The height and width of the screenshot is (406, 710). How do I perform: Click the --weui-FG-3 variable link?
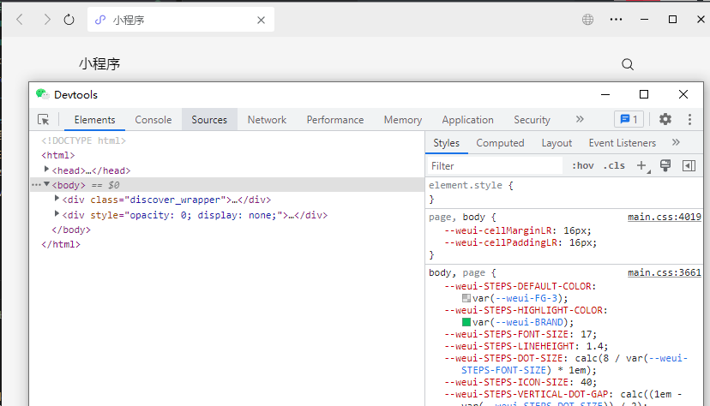click(x=526, y=298)
